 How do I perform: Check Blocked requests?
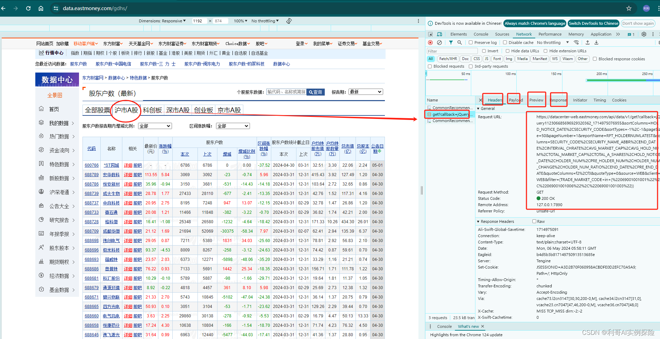(430, 66)
